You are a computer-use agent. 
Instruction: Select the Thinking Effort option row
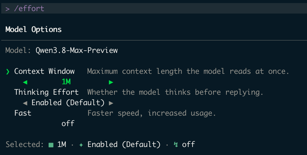(139, 92)
